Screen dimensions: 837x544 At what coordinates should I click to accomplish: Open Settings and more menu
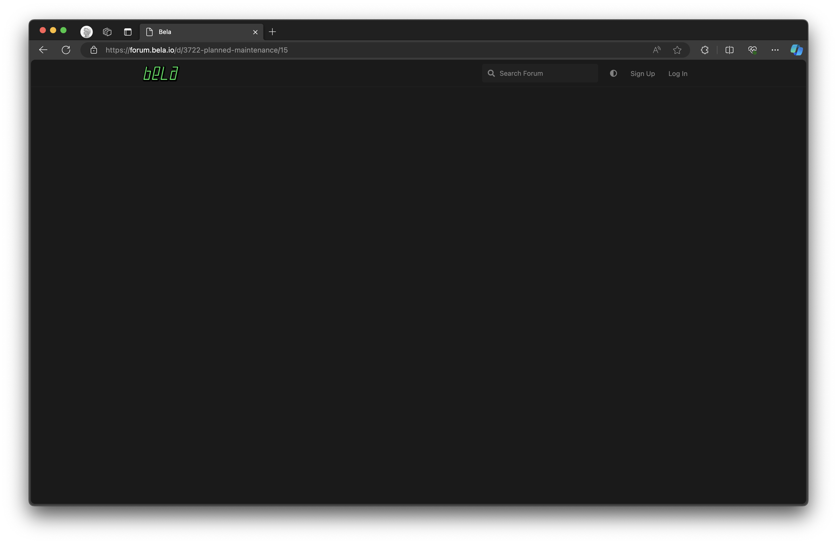coord(775,50)
